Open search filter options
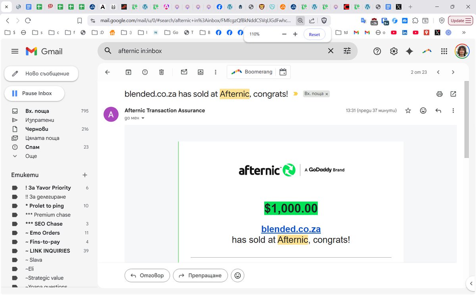Viewport: 476px width, 295px height. [x=347, y=51]
